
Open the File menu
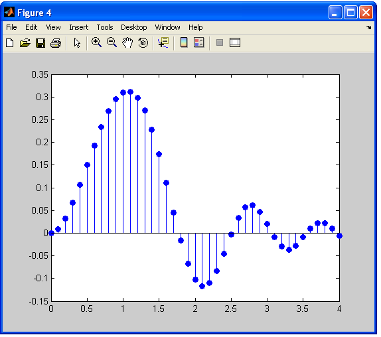click(11, 27)
